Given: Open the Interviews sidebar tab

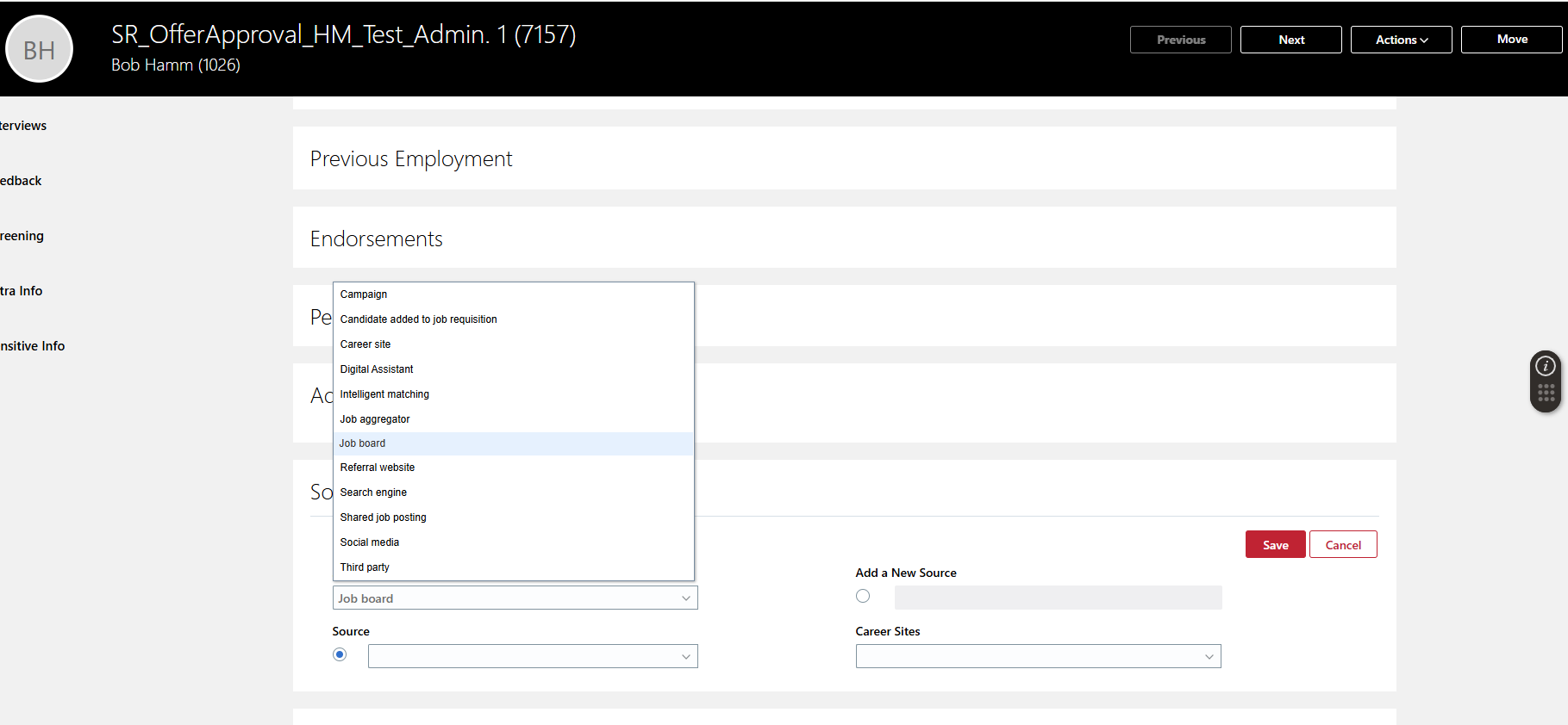Looking at the screenshot, I should [23, 126].
